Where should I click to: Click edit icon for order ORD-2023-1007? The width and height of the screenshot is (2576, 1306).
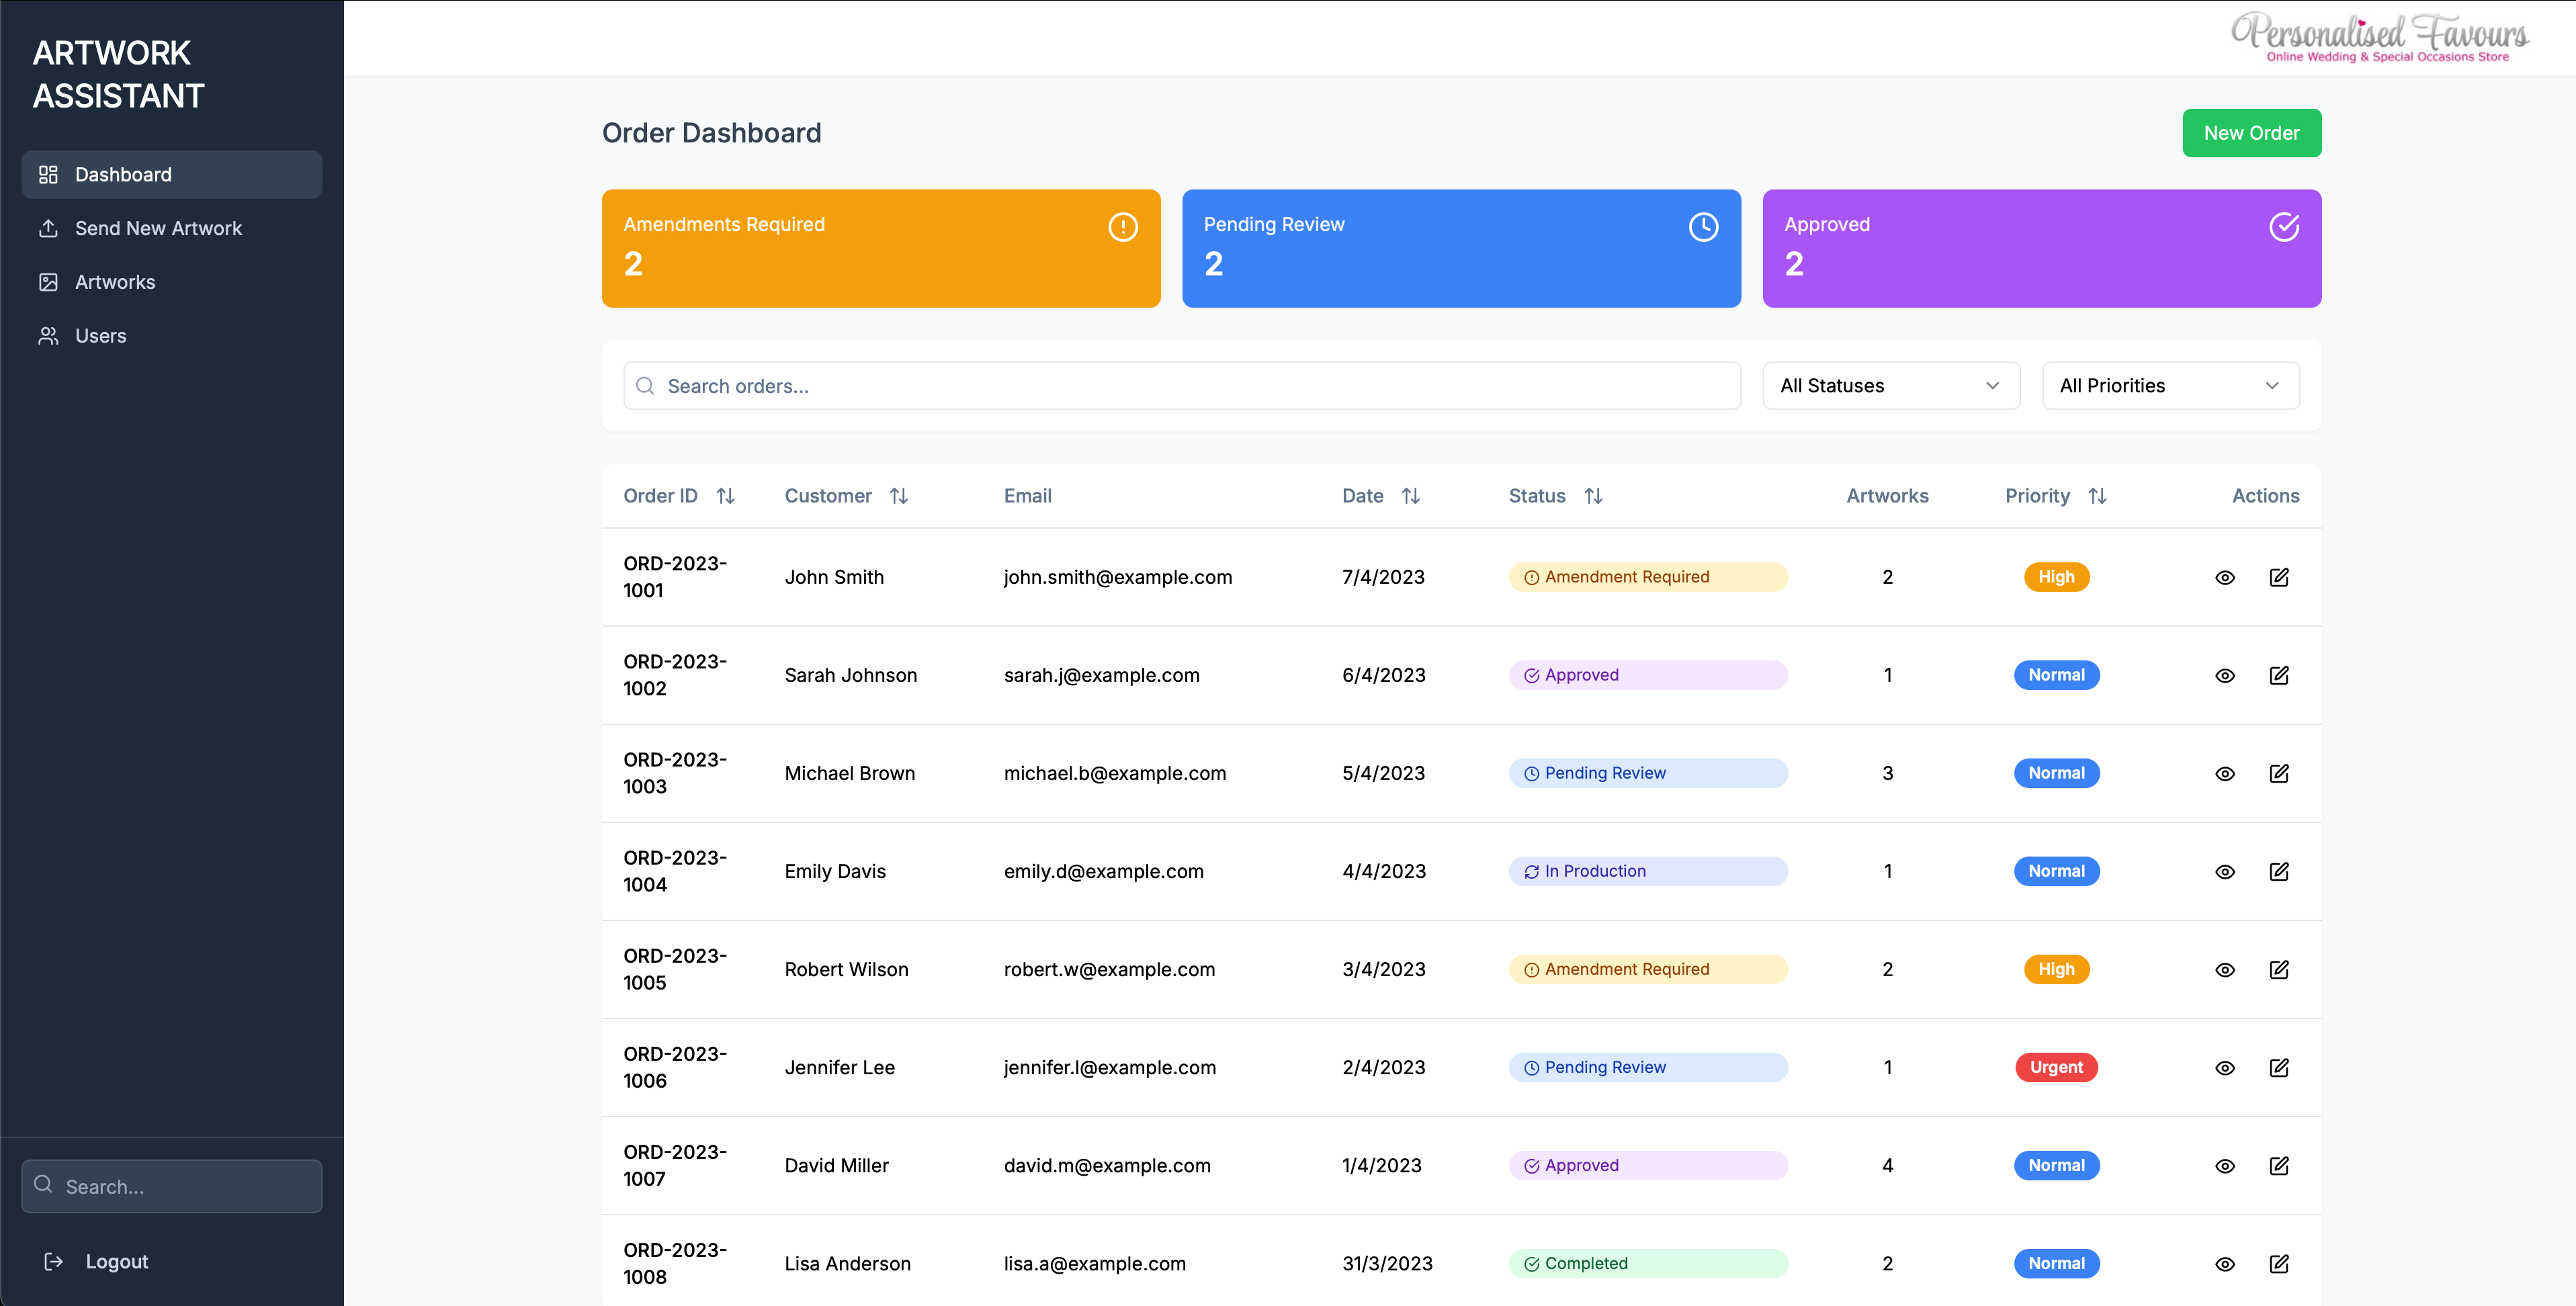coord(2278,1165)
